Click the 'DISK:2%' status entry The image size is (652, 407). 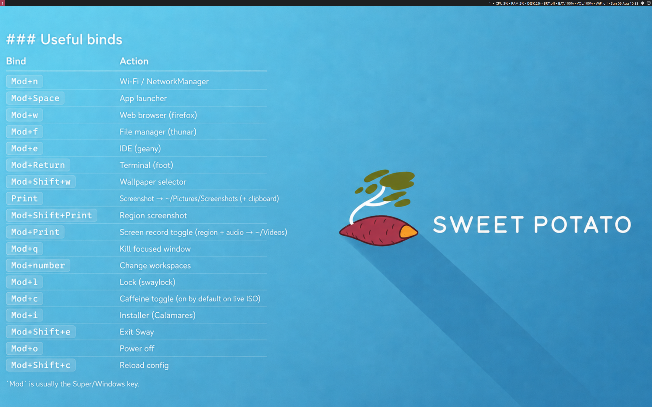pos(534,4)
